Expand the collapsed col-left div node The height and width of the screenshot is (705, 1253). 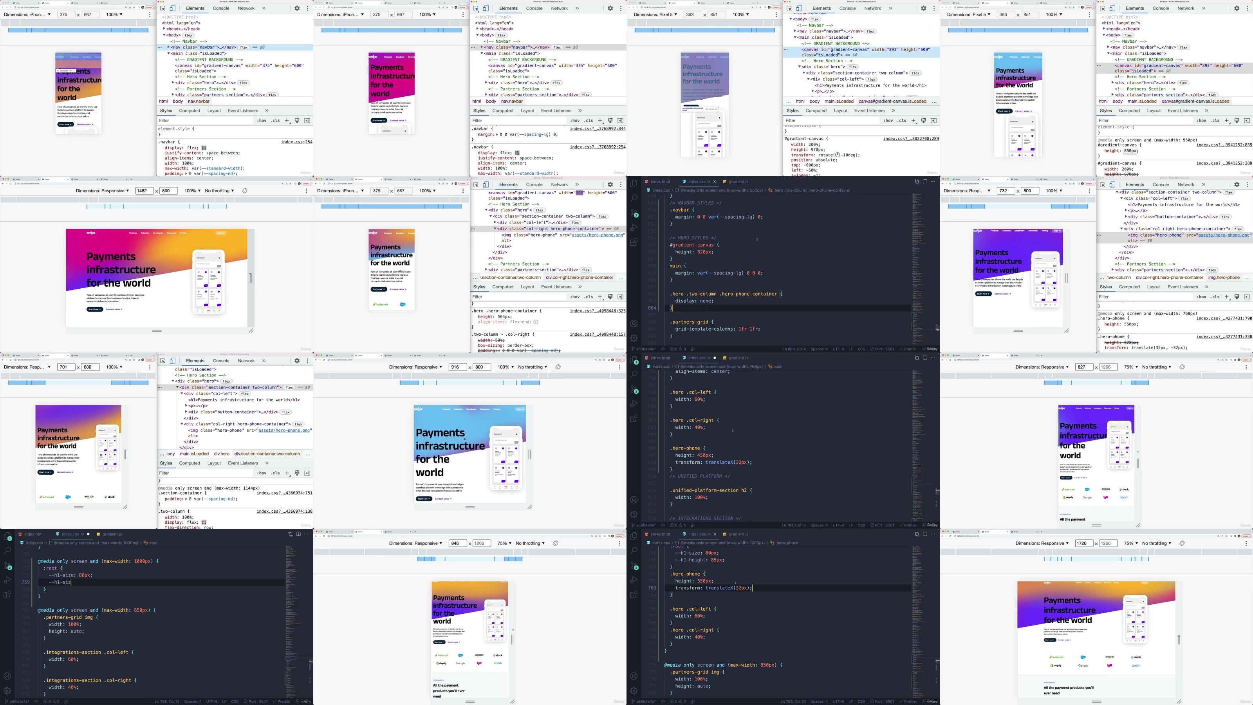[495, 222]
